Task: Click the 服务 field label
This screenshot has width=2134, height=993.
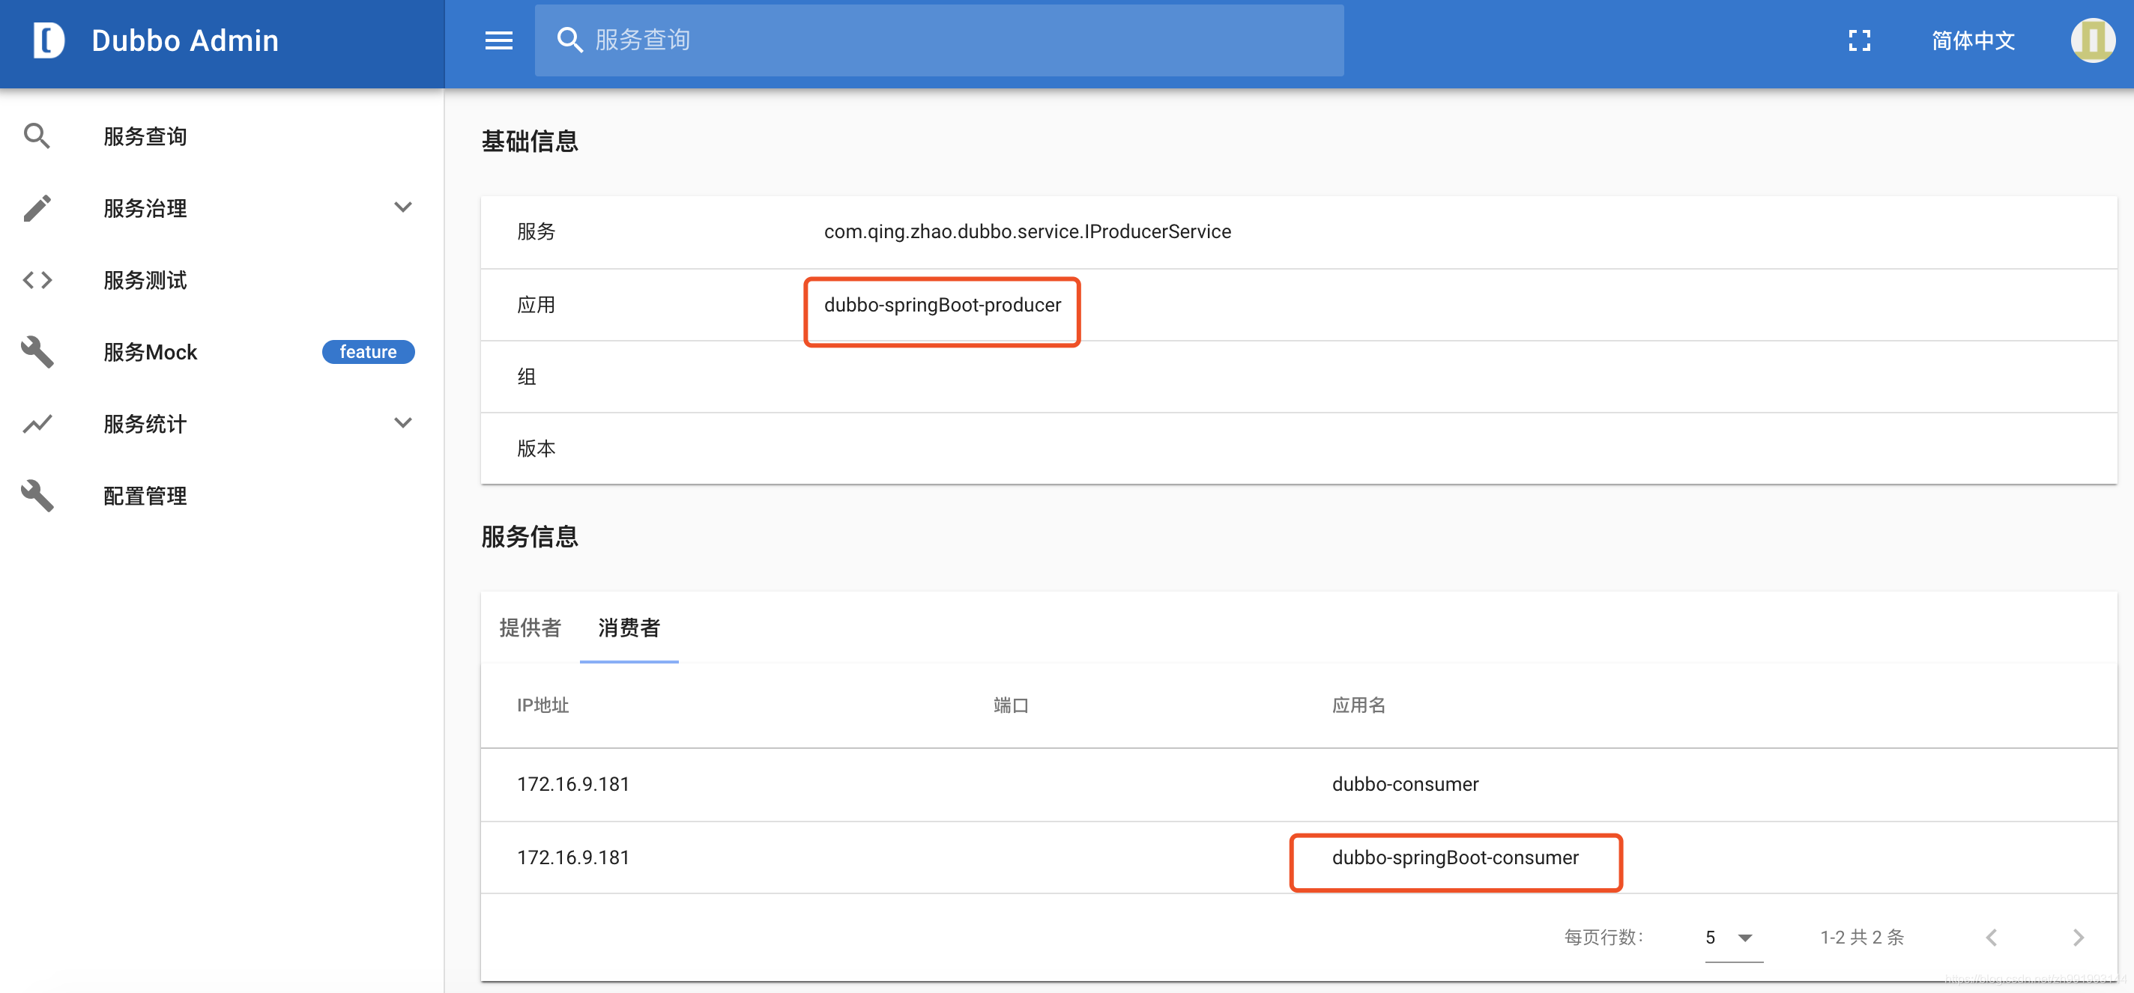Action: click(x=536, y=232)
